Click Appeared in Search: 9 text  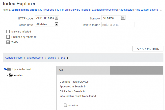click(x=73, y=86)
